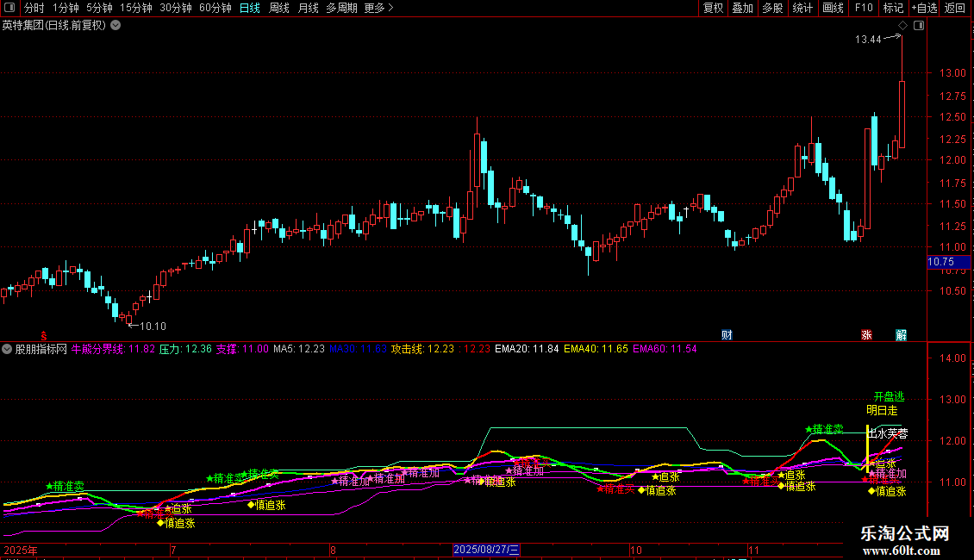Click the cyan 解 marker icon

click(x=902, y=335)
